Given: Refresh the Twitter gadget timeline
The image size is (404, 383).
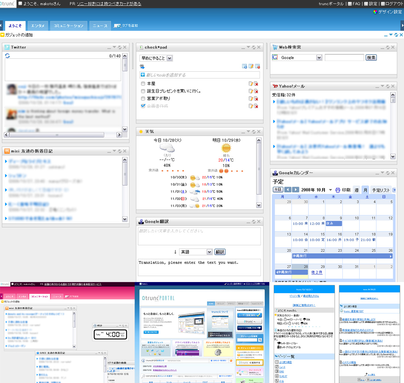Looking at the screenshot, I should tap(7, 56).
